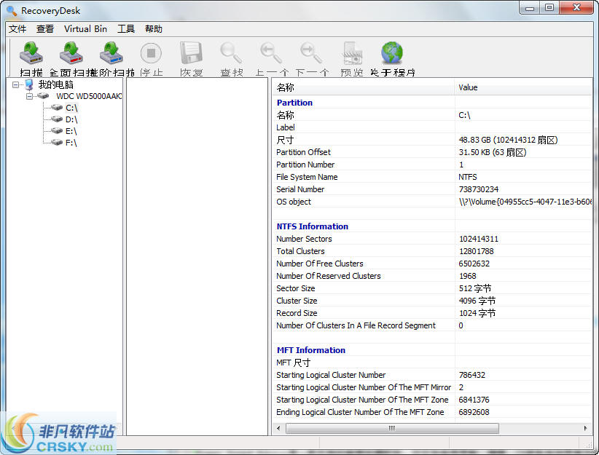Start a disk scan with the 扫描 icon
The image size is (599, 455).
29,52
